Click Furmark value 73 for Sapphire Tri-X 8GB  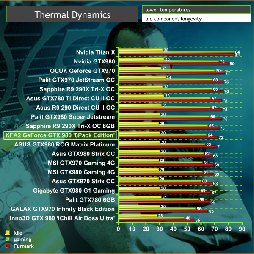click(x=222, y=128)
